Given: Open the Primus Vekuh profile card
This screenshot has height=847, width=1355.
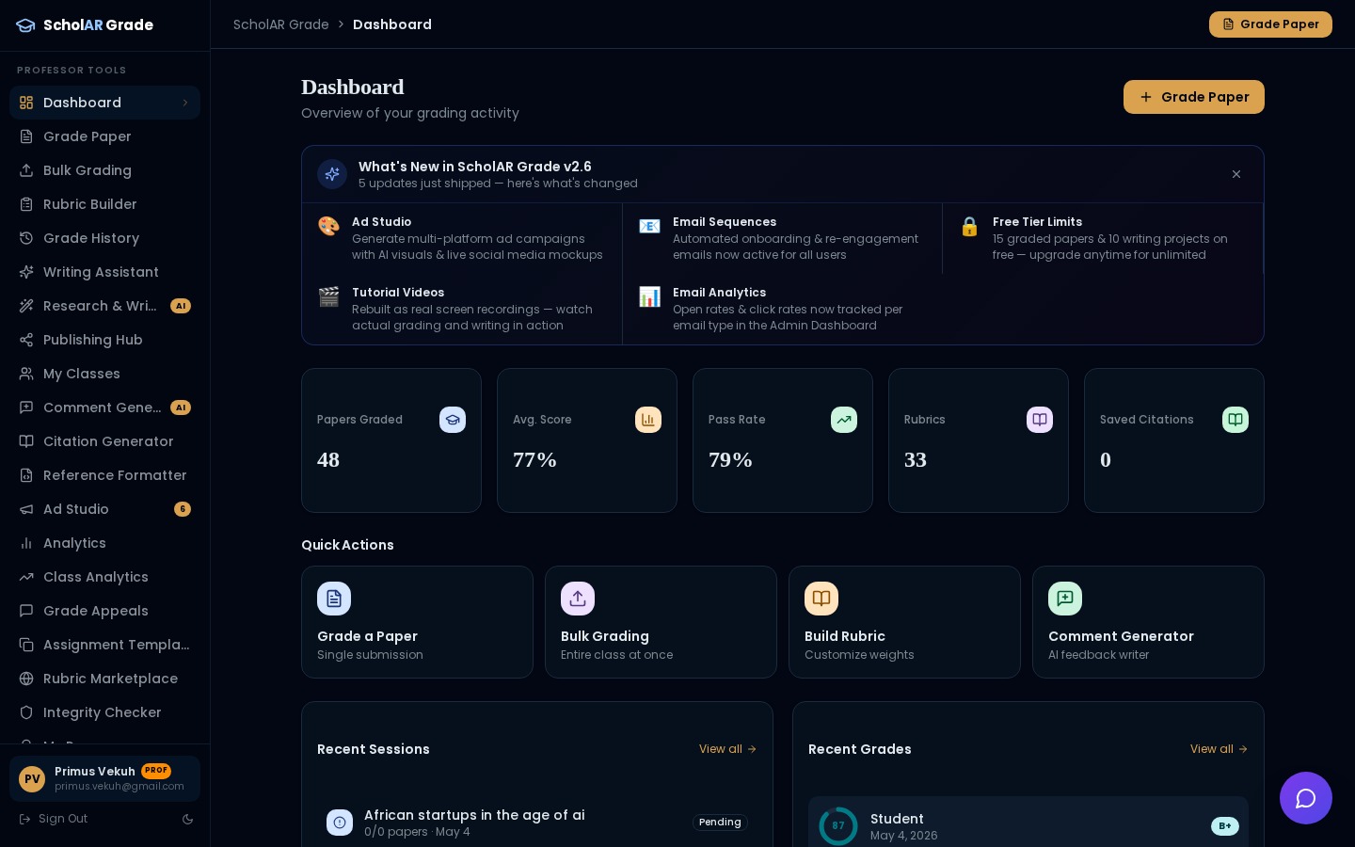Looking at the screenshot, I should click(104, 779).
